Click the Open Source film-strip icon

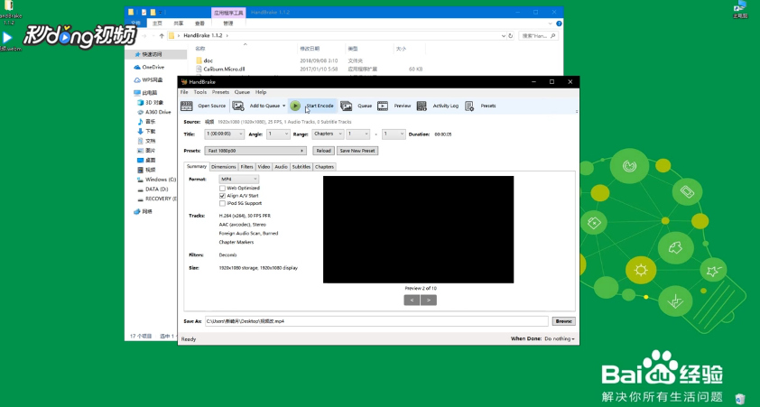click(186, 106)
